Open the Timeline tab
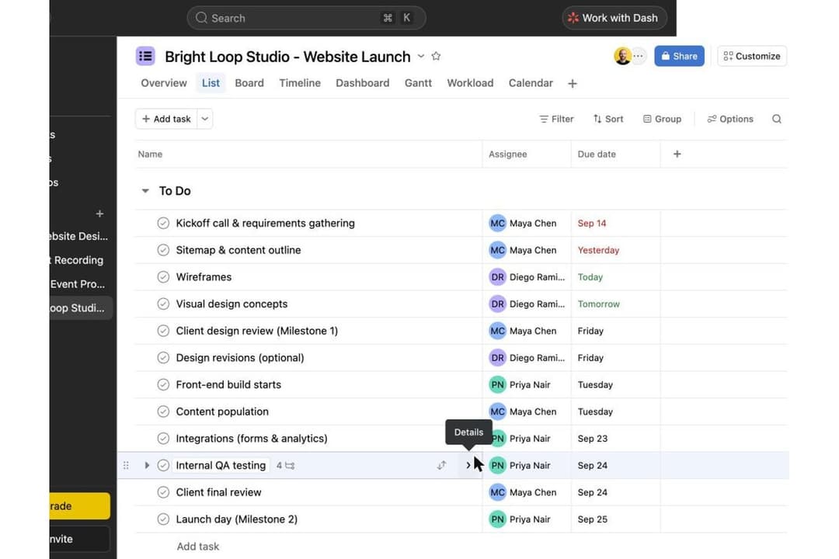This screenshot has width=839, height=559. tap(300, 83)
